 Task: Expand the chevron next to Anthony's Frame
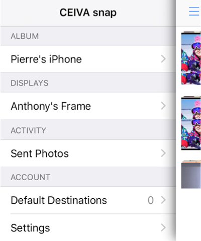(163, 106)
